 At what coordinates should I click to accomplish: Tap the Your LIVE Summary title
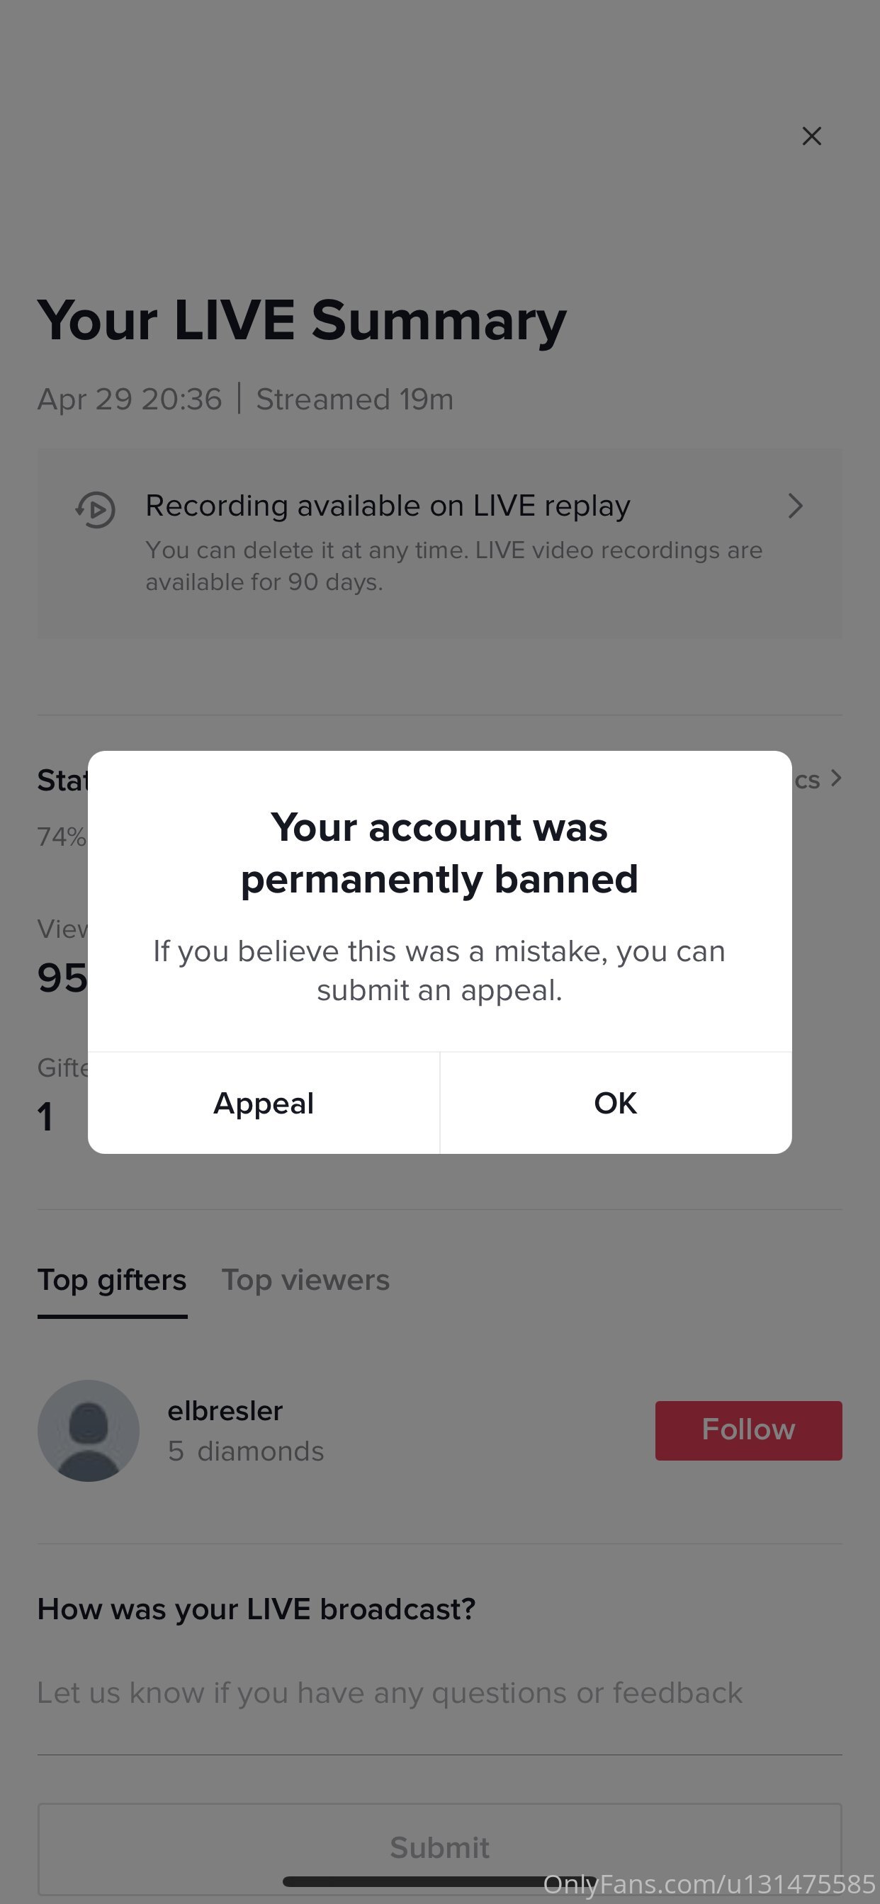(302, 321)
